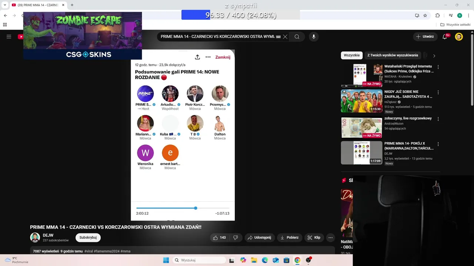Screen dimensions: 474x266
Task: Open the Windows Start menu
Action: [x=166, y=260]
